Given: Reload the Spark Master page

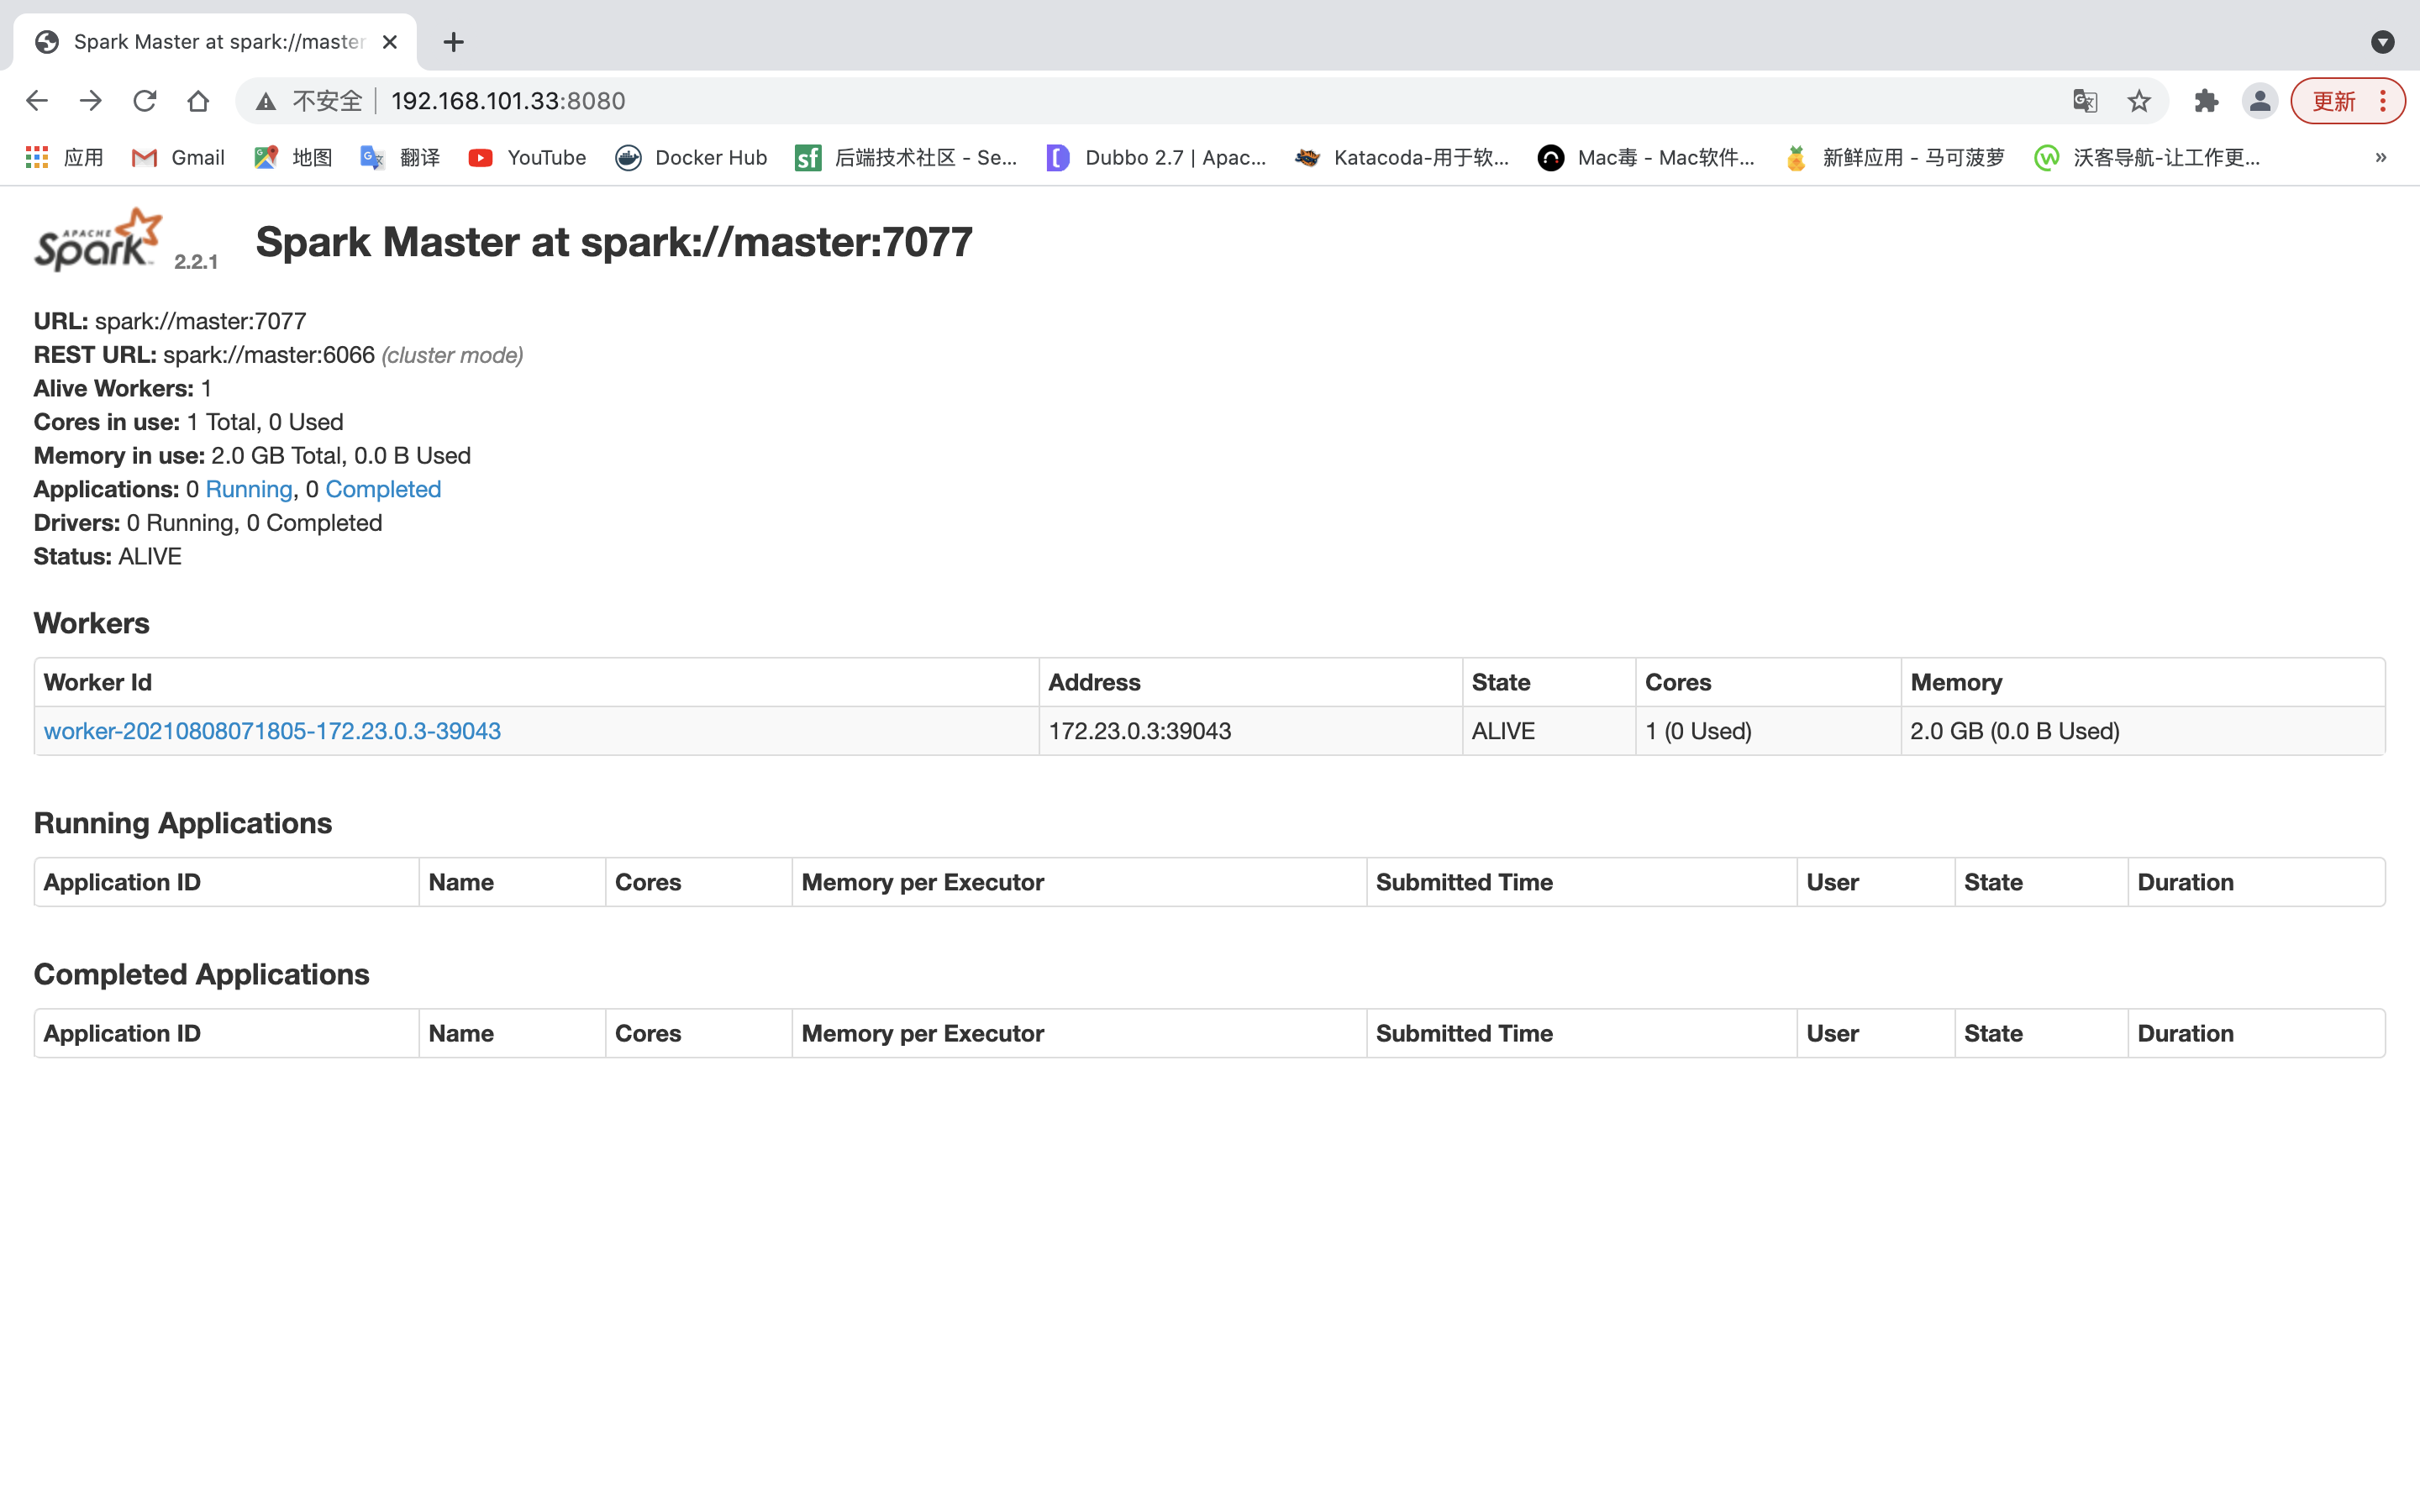Looking at the screenshot, I should click(x=145, y=101).
